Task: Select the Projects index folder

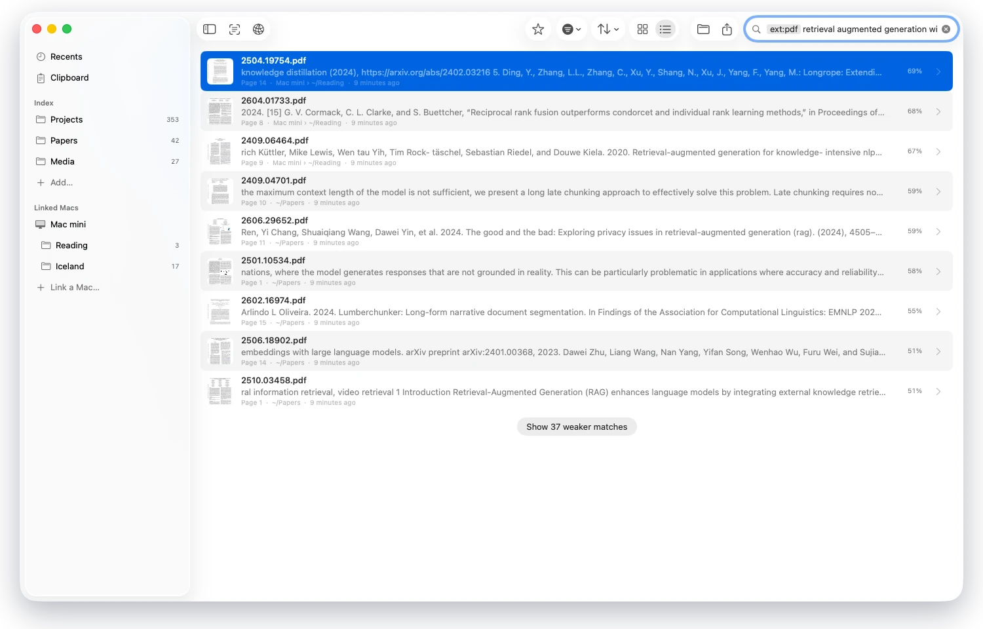Action: [107, 119]
